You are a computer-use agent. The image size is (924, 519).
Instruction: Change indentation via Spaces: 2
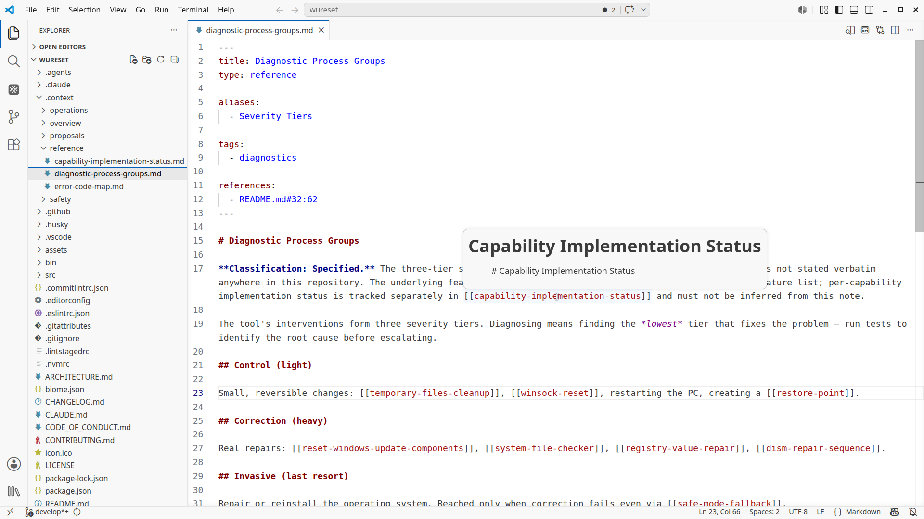[764, 512]
